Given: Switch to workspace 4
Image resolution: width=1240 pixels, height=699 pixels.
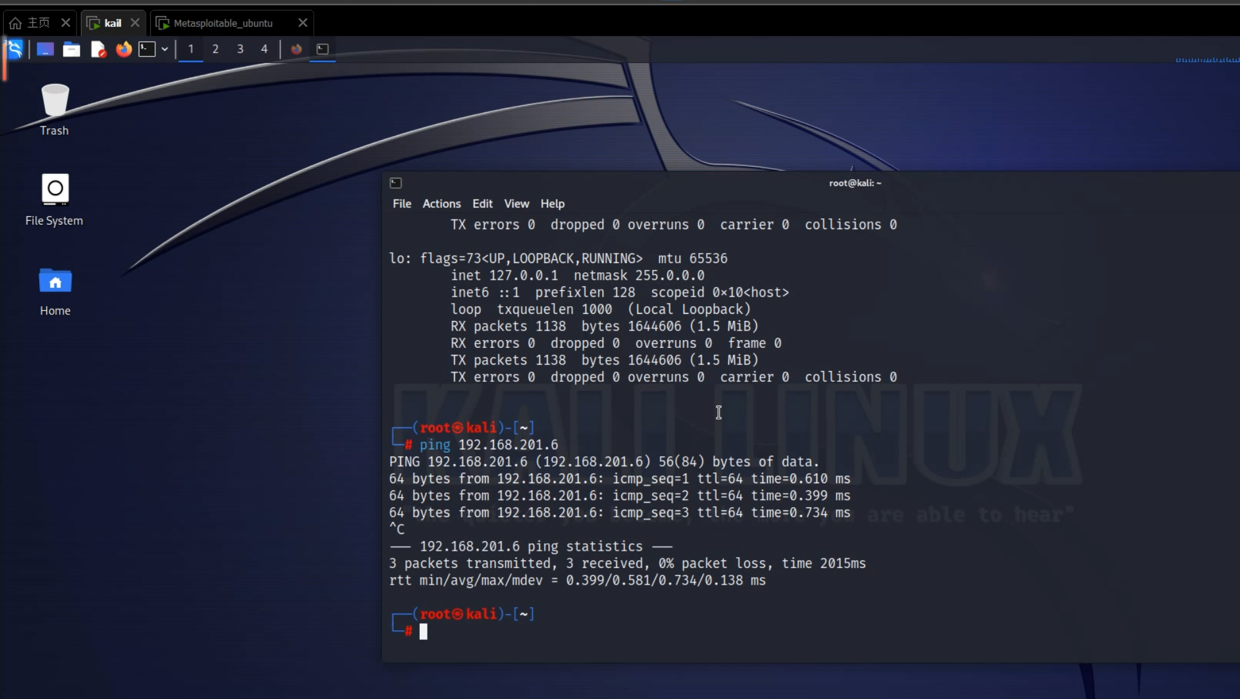Looking at the screenshot, I should click(264, 49).
